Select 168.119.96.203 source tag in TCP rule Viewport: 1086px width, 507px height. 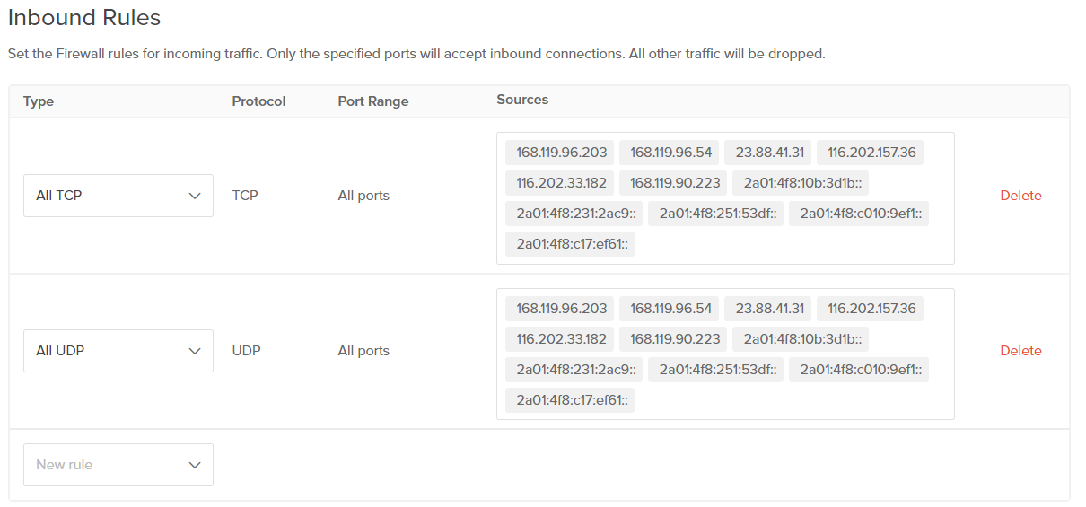(561, 153)
